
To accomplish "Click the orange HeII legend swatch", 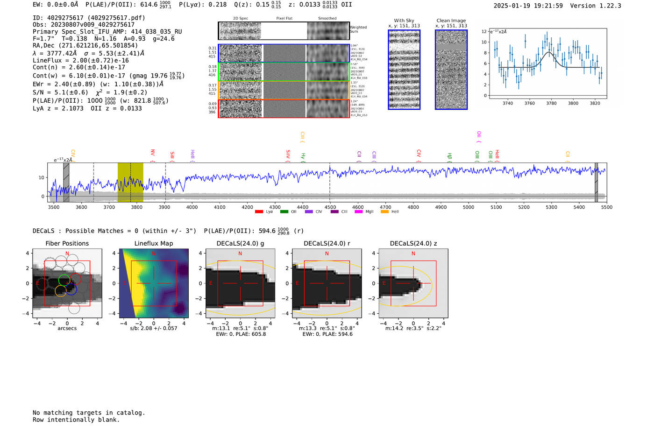I will pos(384,212).
